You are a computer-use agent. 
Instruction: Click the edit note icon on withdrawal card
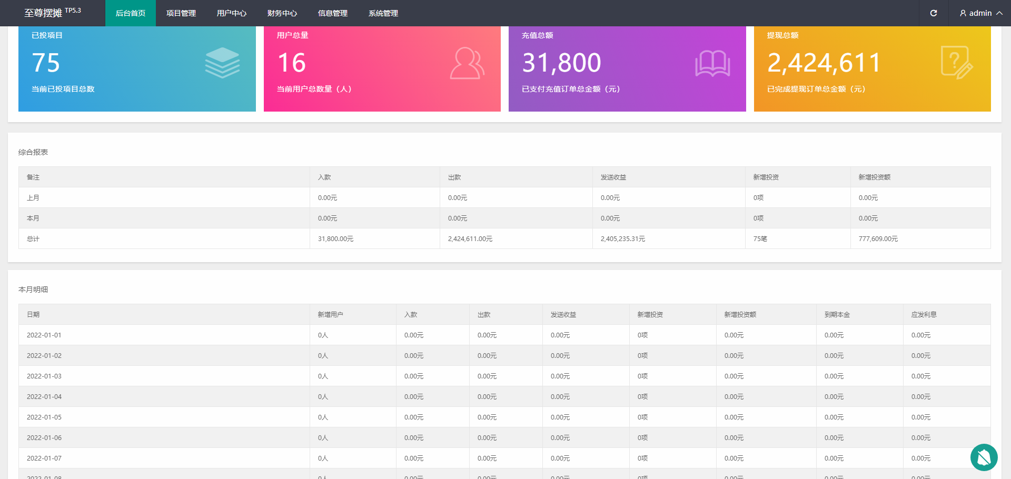pos(957,63)
